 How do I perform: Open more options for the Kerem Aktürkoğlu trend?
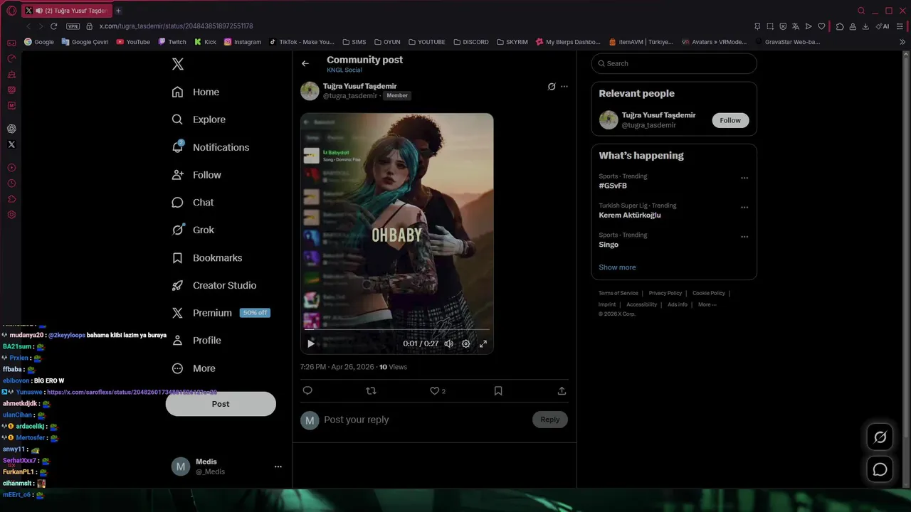click(744, 208)
